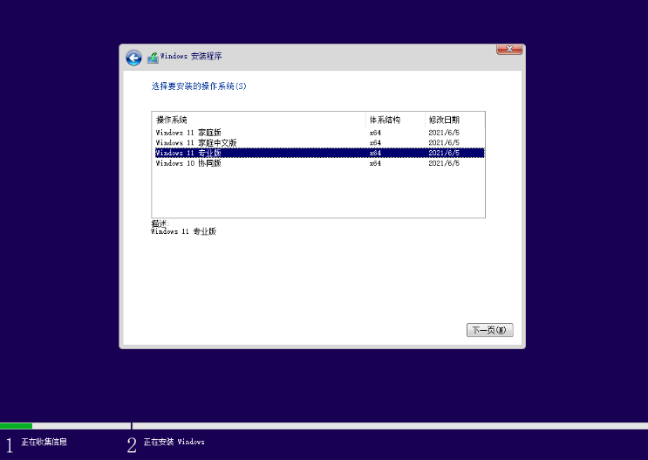The width and height of the screenshot is (648, 460).
Task: Click the 操作系统 column header
Action: click(172, 119)
